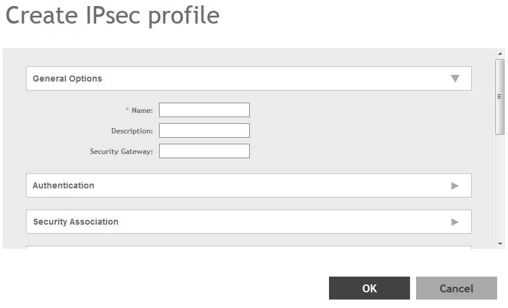
Task: Cancel the IPsec profile creation
Action: coord(456,288)
